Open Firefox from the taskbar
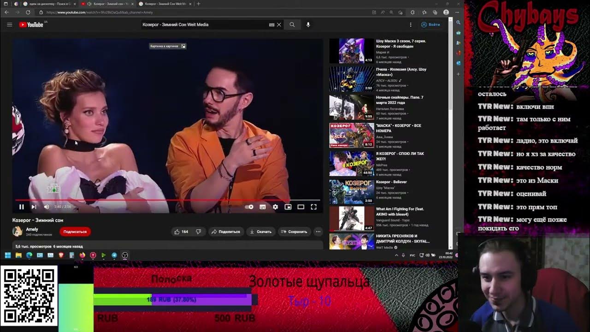 82,255
